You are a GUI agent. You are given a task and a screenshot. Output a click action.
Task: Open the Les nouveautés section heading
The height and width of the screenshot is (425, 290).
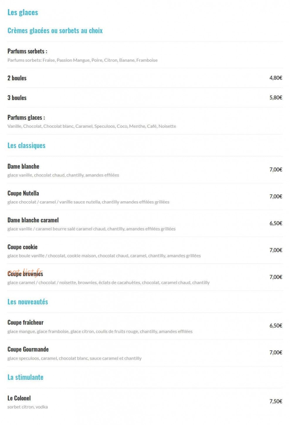click(28, 302)
